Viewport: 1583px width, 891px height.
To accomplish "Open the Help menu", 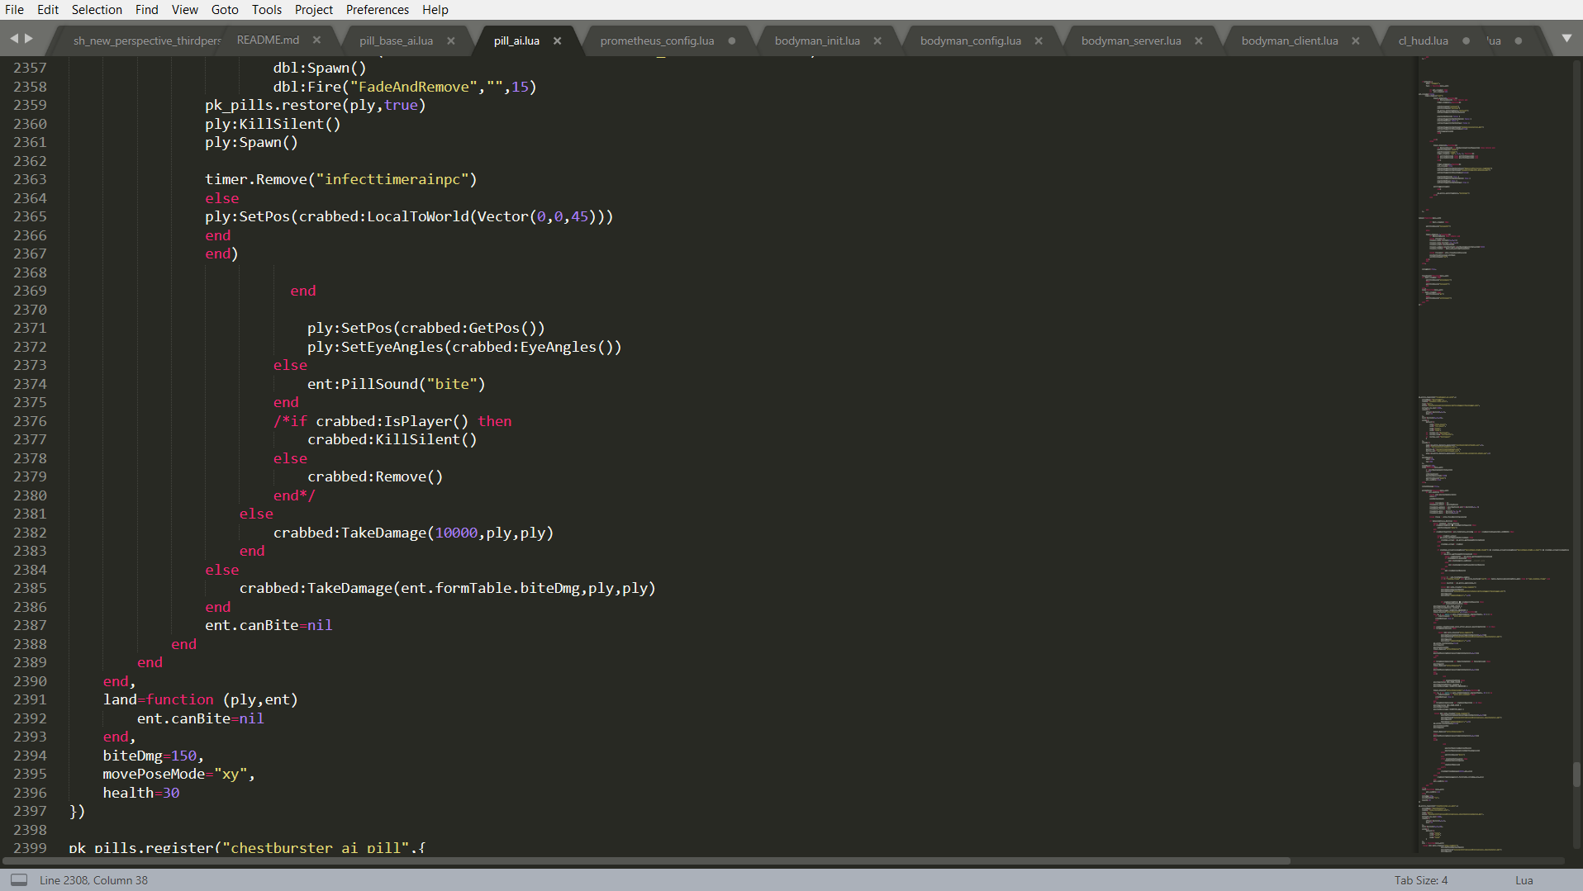I will point(435,9).
